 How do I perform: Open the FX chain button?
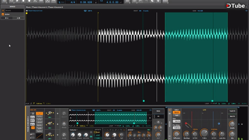pyautogui.click(x=158, y=116)
